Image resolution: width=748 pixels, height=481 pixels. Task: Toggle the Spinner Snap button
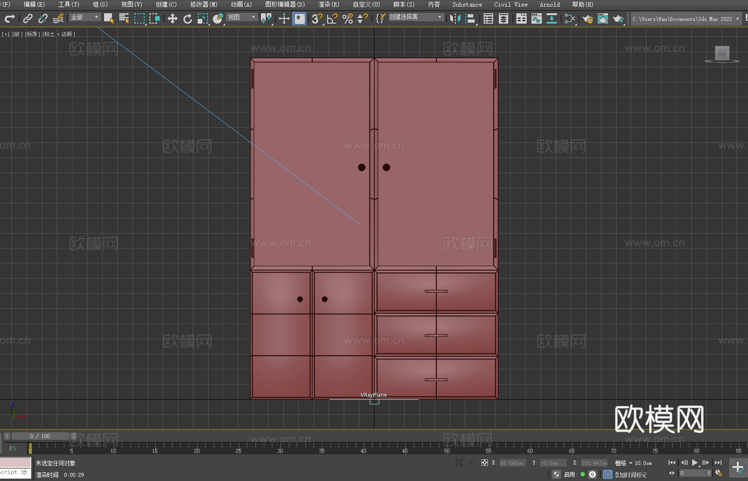coord(363,18)
